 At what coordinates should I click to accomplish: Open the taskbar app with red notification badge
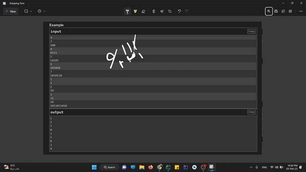(x=203, y=167)
